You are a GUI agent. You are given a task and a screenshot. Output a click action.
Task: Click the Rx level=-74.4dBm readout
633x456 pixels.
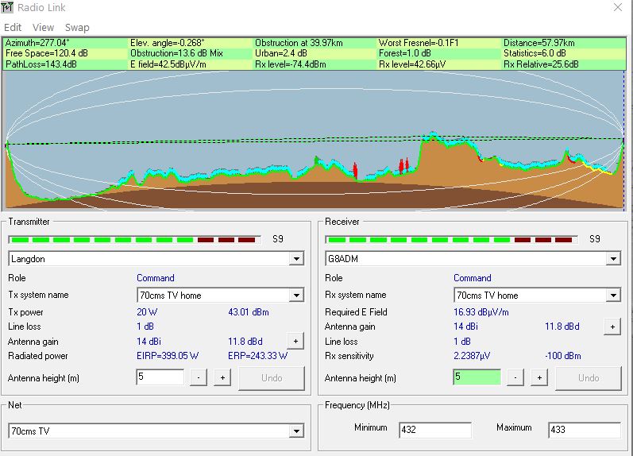click(290, 64)
